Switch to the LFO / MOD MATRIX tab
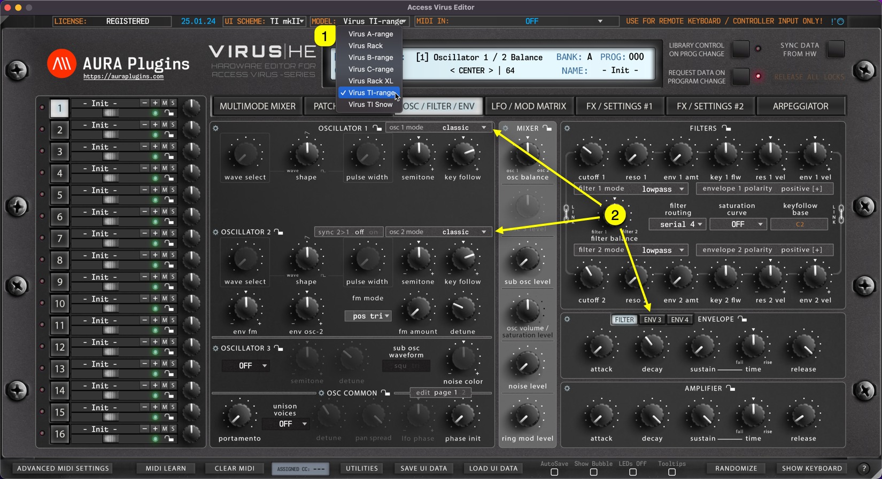 pyautogui.click(x=528, y=106)
